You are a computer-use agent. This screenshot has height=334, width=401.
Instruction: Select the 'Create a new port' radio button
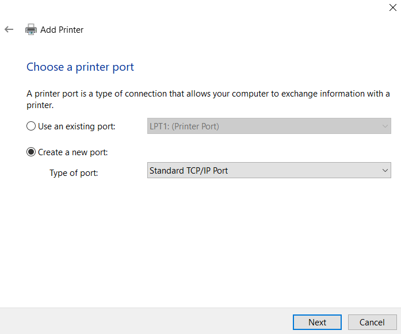point(31,152)
